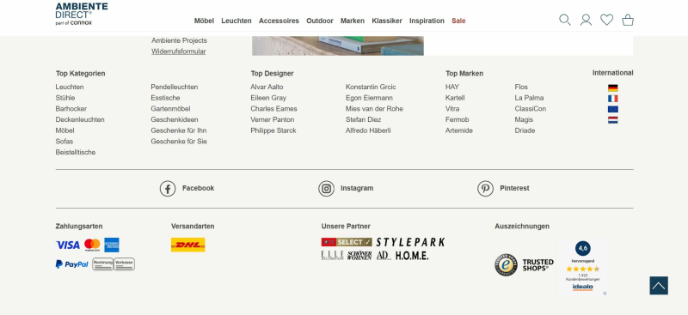This screenshot has height=315, width=688.
Task: Click the book photo banner thumbnail
Action: (338, 45)
